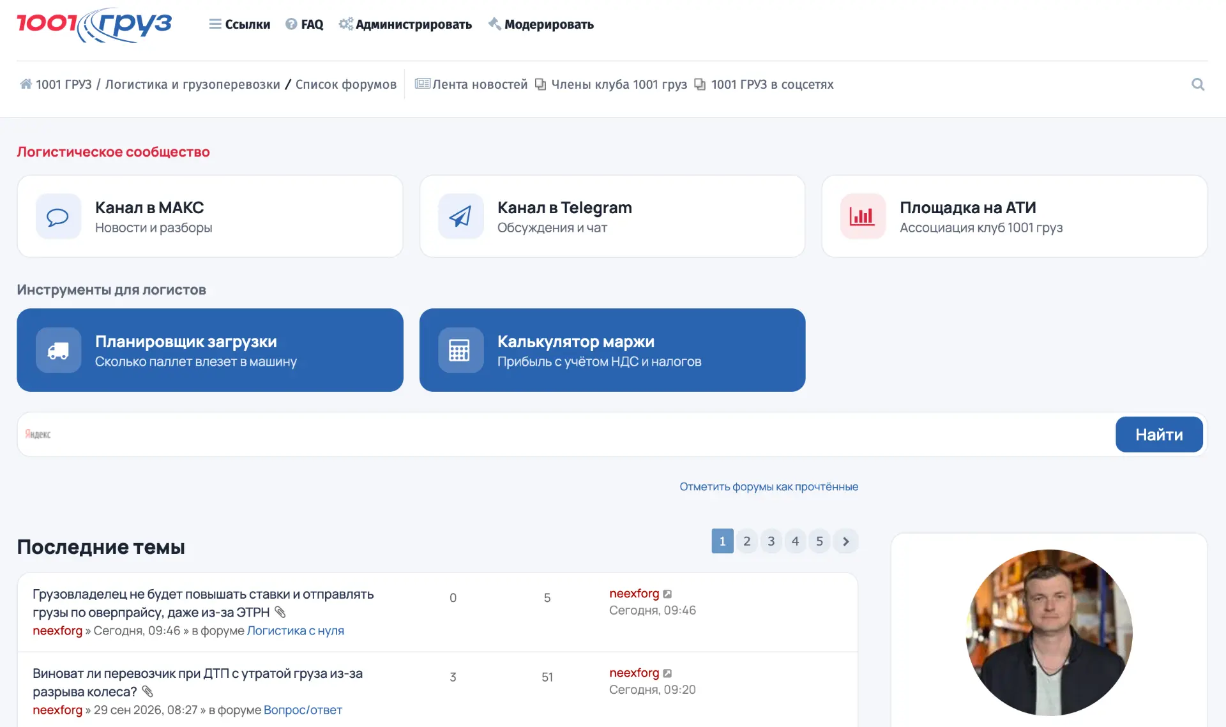This screenshot has height=727, width=1226.
Task: Open the Ссылки hamburger menu
Action: (239, 24)
